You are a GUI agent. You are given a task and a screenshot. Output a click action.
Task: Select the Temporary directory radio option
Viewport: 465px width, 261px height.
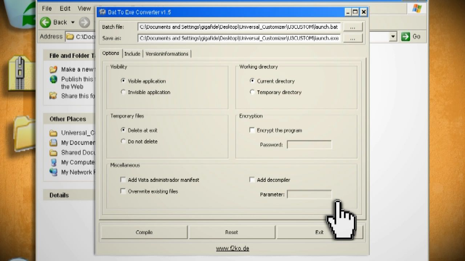click(x=252, y=92)
